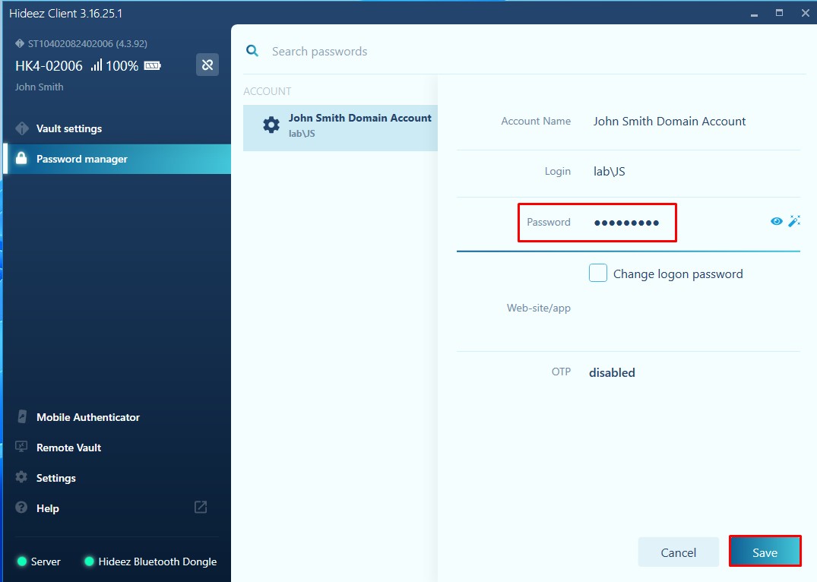
Task: Open Settings from the sidebar
Action: pos(56,478)
